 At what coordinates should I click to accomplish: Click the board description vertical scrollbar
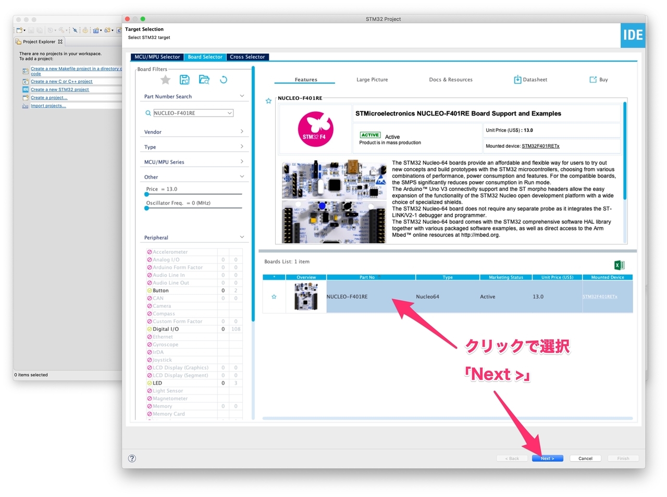tap(625, 151)
